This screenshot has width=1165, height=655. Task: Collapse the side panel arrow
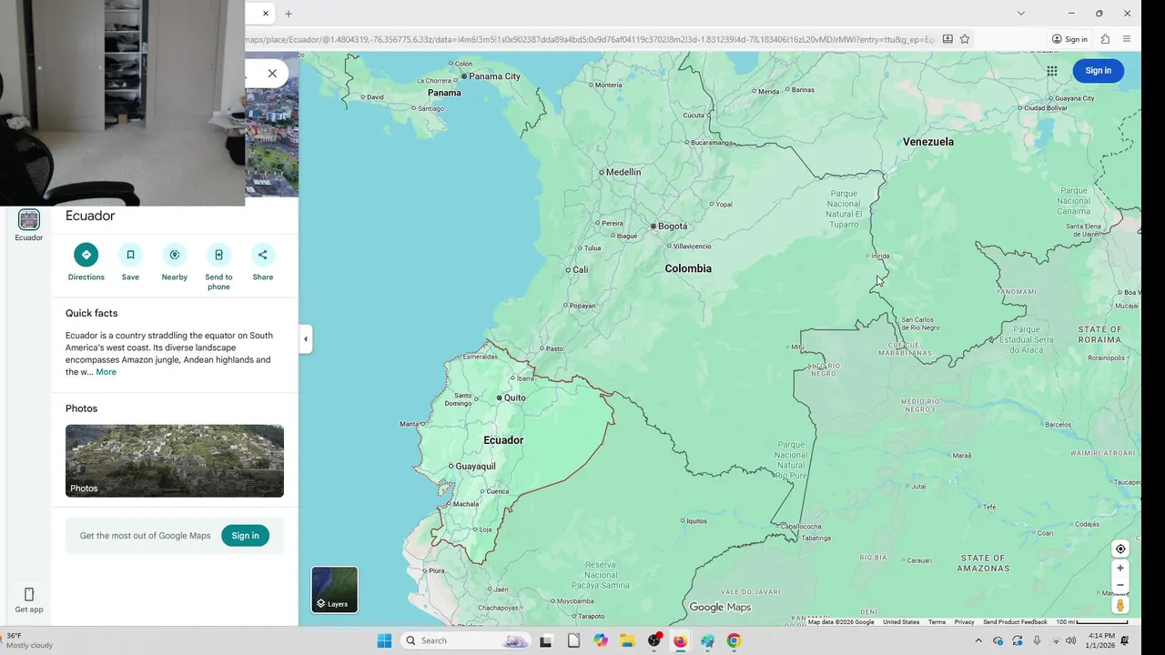[x=306, y=338]
